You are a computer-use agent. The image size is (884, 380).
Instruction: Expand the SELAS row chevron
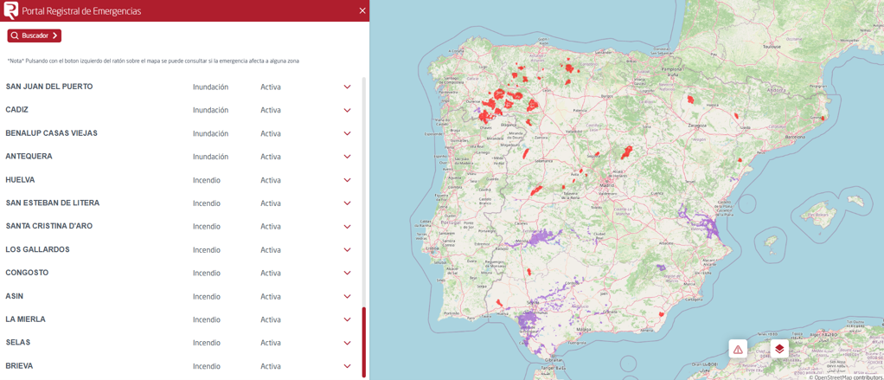[348, 343]
